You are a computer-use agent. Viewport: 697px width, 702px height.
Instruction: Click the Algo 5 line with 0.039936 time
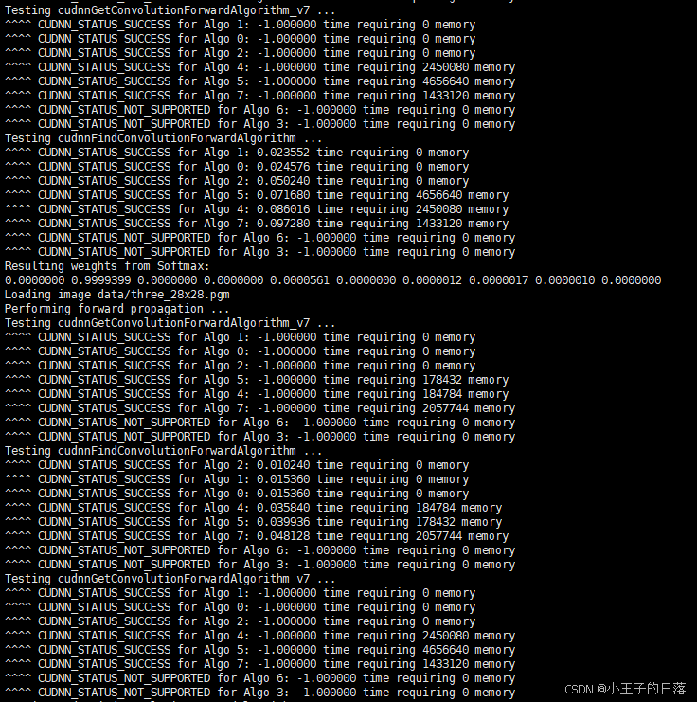(x=254, y=522)
